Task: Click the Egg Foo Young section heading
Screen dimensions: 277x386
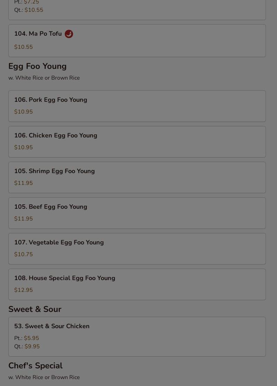Action: 37,66
